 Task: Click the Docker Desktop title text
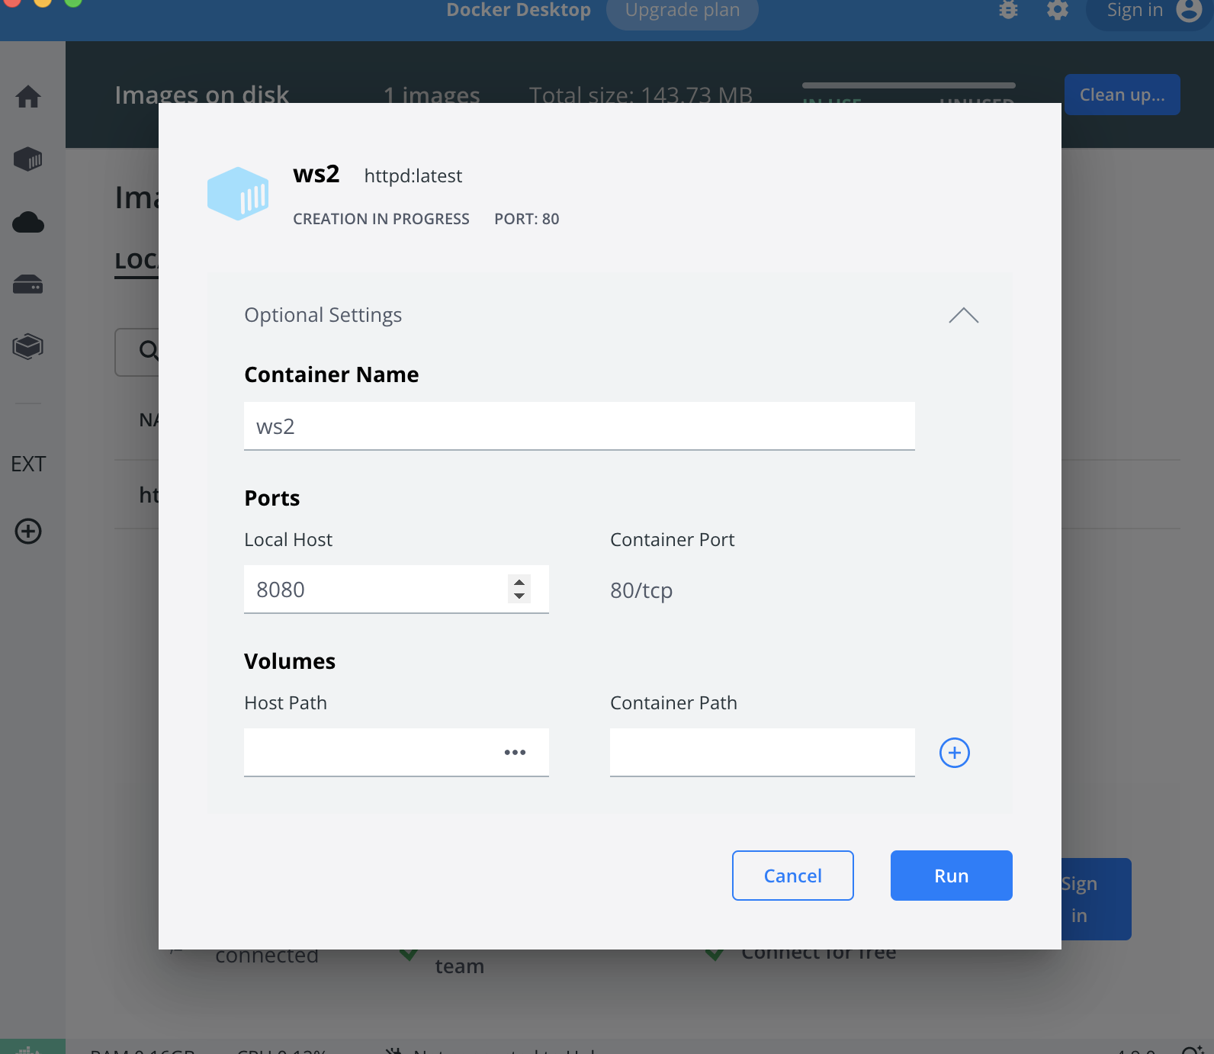[x=519, y=10]
